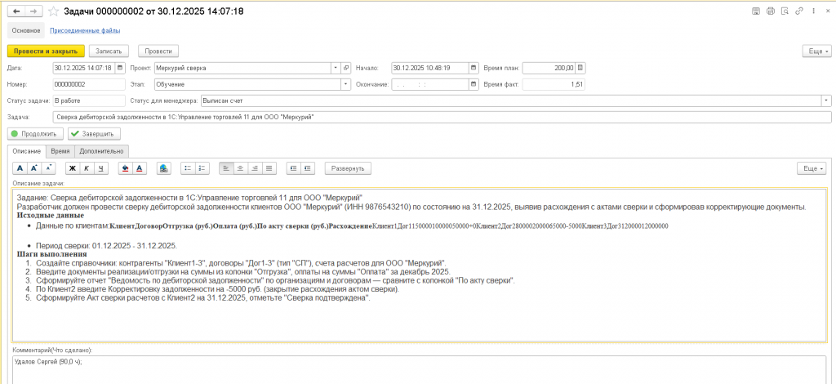Toggle underline (Ч) formatting
836x384 pixels.
100,168
